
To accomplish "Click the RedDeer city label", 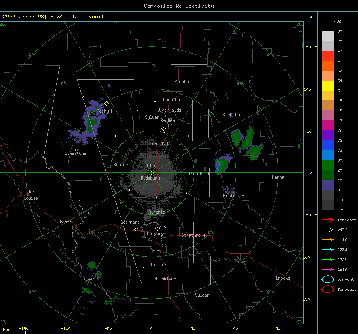I will point(169,120).
